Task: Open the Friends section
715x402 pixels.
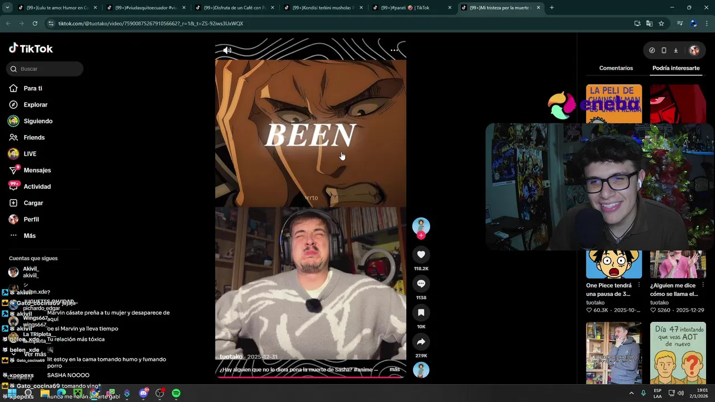Action: 27,137
